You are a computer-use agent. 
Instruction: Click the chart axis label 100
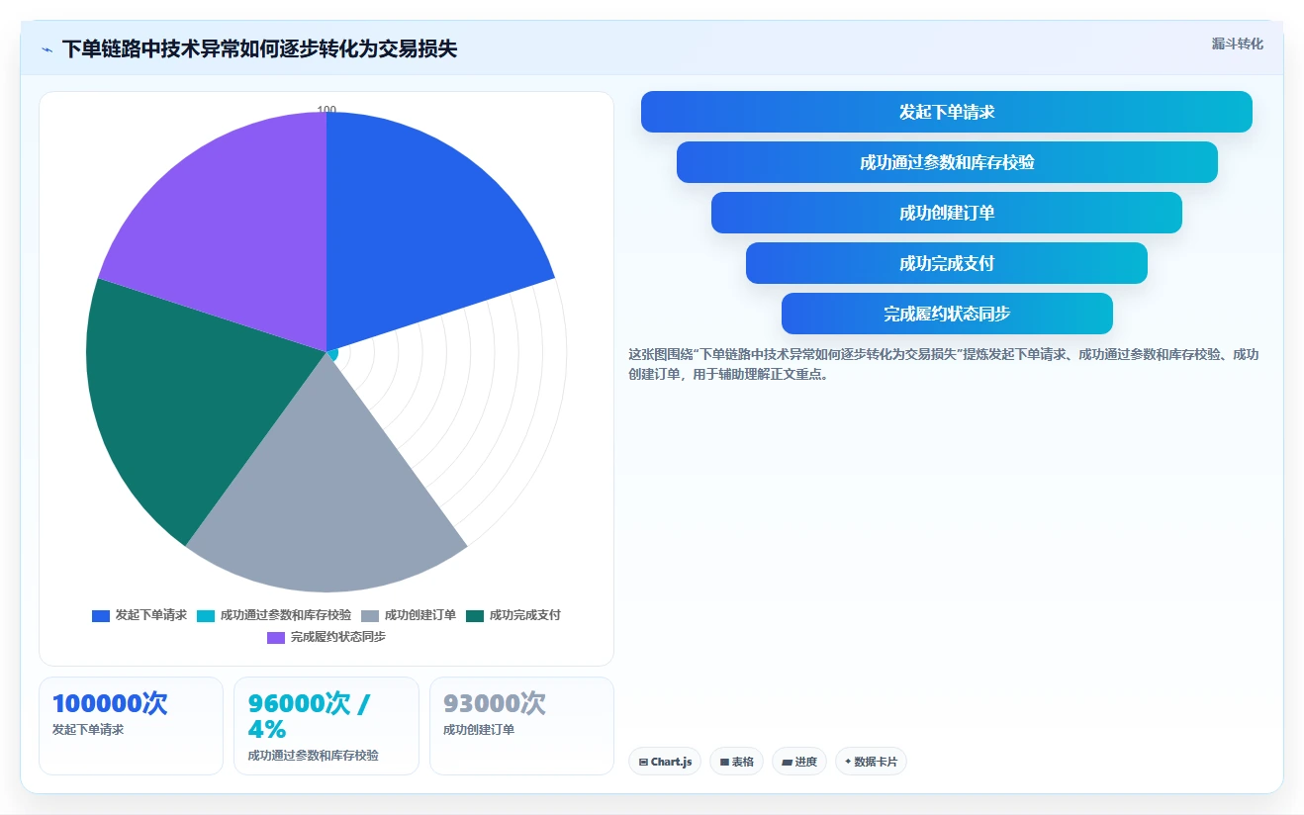(326, 110)
